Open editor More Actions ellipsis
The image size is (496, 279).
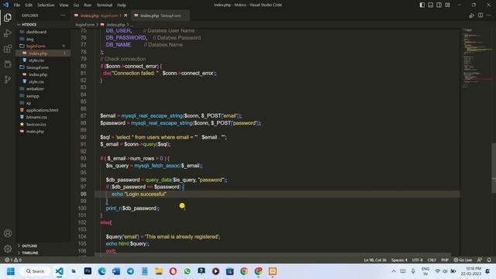[489, 15]
